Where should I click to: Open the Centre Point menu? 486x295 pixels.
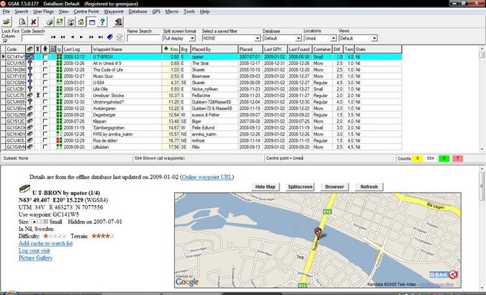point(86,12)
